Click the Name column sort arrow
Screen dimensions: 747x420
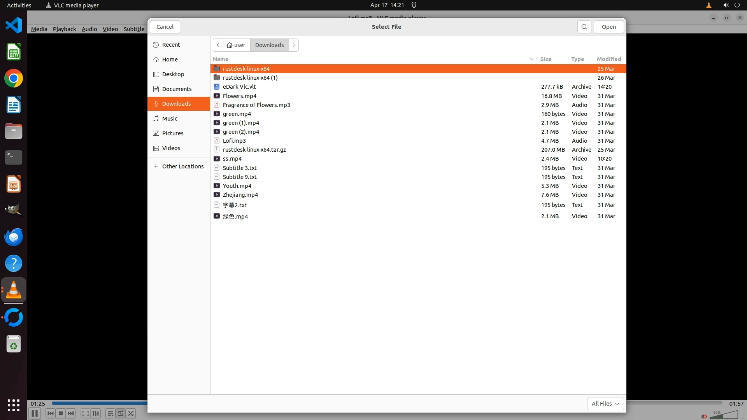click(x=532, y=59)
